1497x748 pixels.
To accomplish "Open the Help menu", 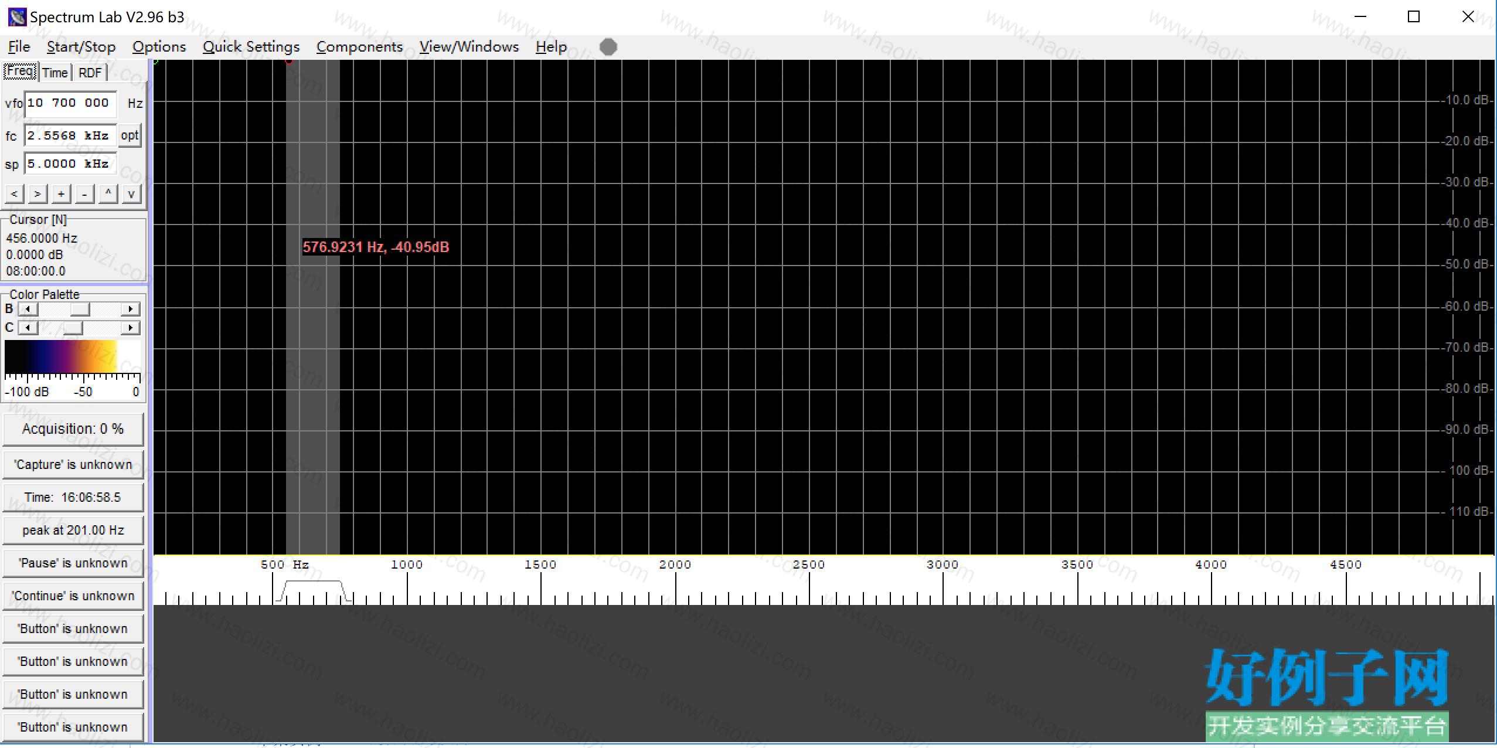I will [551, 47].
